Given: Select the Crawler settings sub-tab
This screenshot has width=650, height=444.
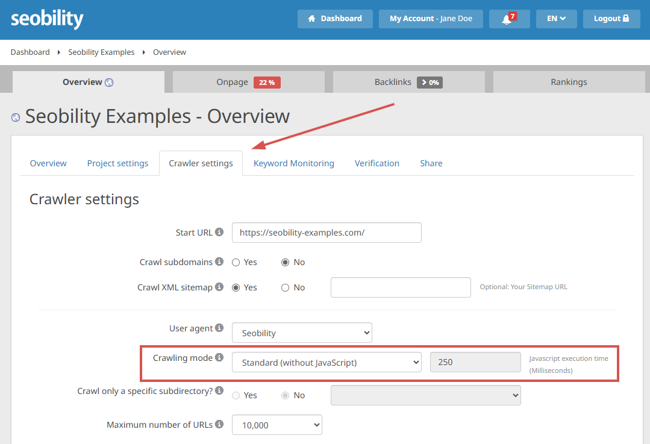Looking at the screenshot, I should click(201, 163).
